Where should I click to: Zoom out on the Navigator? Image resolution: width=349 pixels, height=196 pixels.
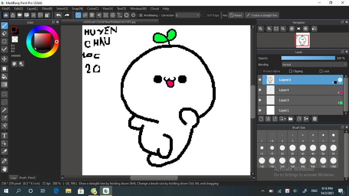(x=283, y=29)
